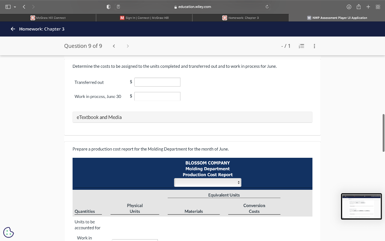This screenshot has height=241, width=385.
Task: Switch to McGraw Hill Connect tab
Action: click(48, 18)
